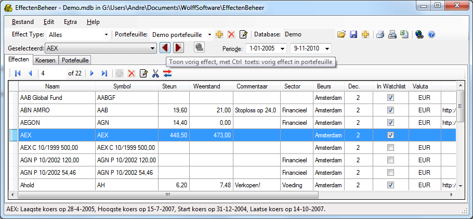Click the printer icon in the toolbar
This screenshot has width=473, height=219.
pyautogui.click(x=380, y=34)
